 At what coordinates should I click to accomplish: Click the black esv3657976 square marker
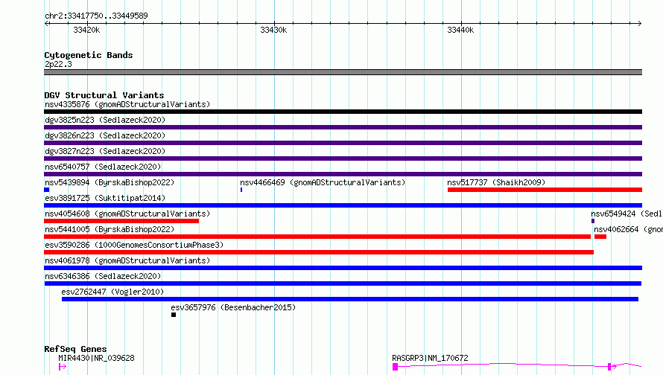pos(174,315)
